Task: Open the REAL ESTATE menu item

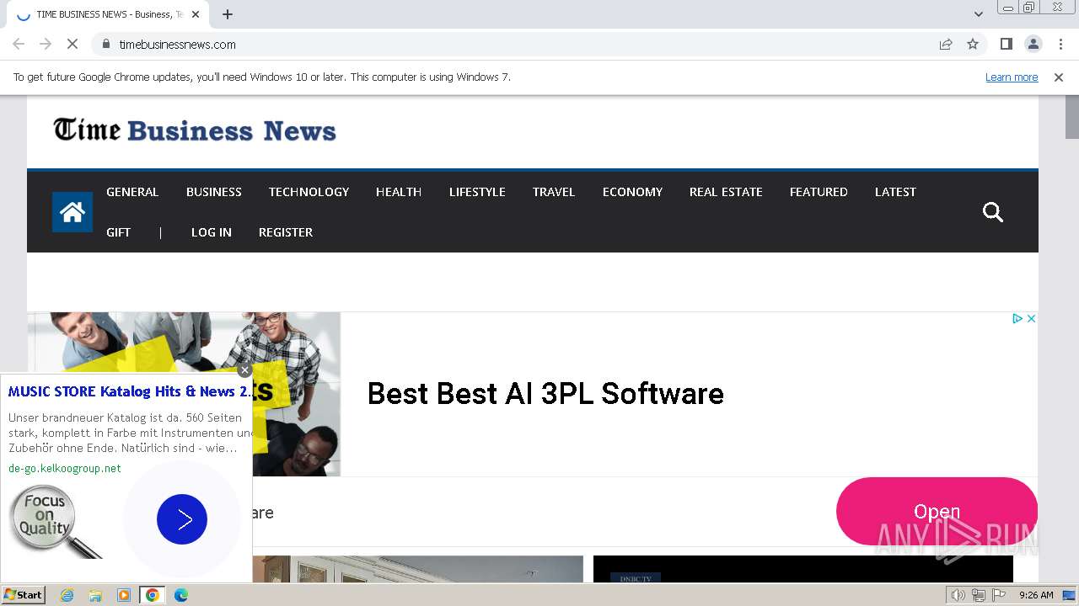Action: coord(726,192)
